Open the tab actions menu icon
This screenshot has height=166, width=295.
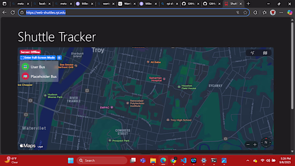pos(5,4)
